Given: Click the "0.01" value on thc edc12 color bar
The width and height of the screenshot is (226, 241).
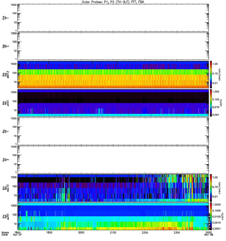Looking at the screenshot, I should (215, 197).
